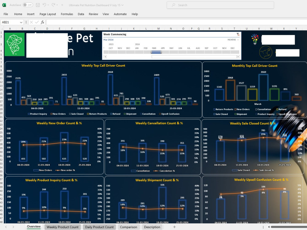Click the New order % legend entry
Viewport: 307px width, 230px height.
tap(65, 170)
